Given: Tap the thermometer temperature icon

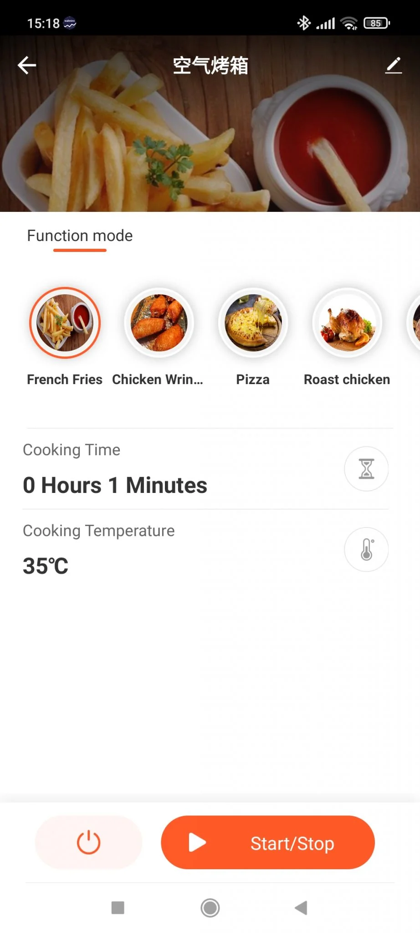Looking at the screenshot, I should coord(366,549).
